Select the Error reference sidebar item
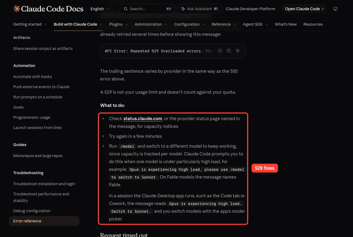This screenshot has height=237, width=353. click(44, 221)
